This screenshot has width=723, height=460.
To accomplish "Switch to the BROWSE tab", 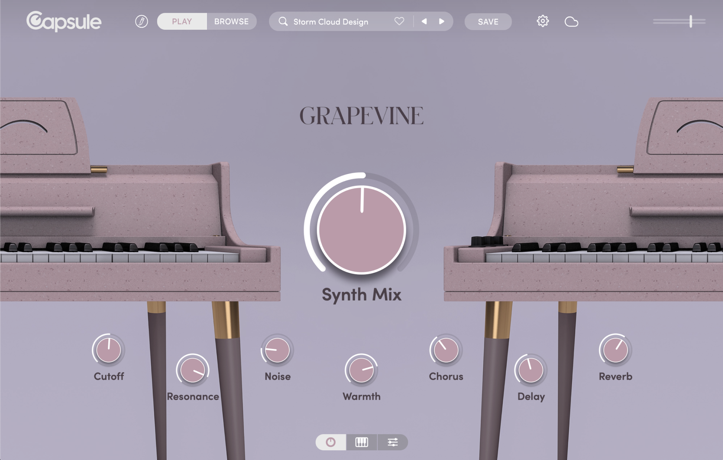I will (x=231, y=21).
